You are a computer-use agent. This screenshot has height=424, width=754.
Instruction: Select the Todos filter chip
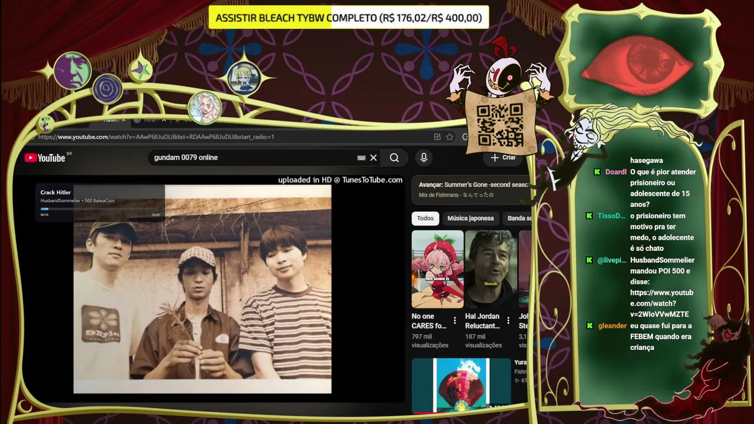coord(425,218)
